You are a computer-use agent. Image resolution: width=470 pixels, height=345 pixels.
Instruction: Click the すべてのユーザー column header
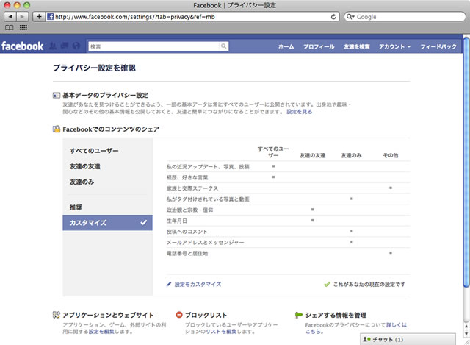pyautogui.click(x=273, y=152)
